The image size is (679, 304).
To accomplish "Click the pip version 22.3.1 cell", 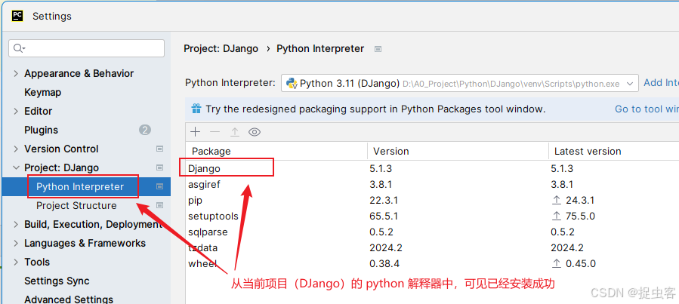I will click(384, 200).
